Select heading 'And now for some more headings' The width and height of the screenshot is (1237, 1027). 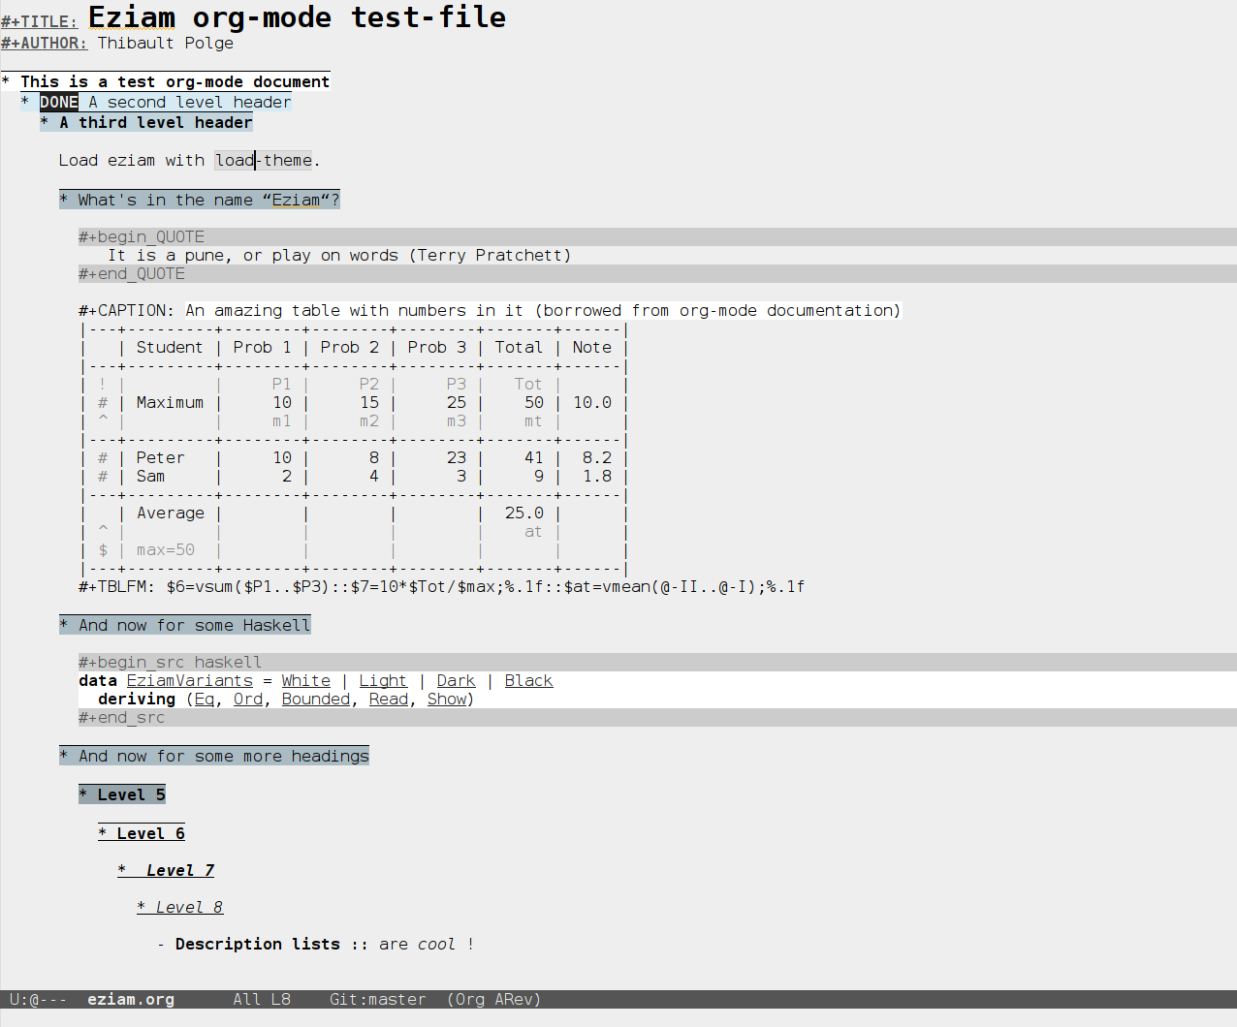pyautogui.click(x=224, y=757)
